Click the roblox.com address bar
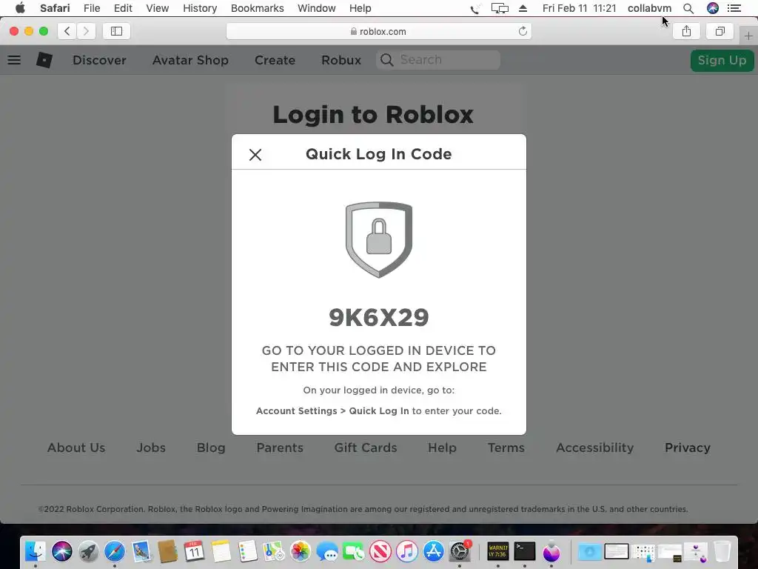 [378, 31]
